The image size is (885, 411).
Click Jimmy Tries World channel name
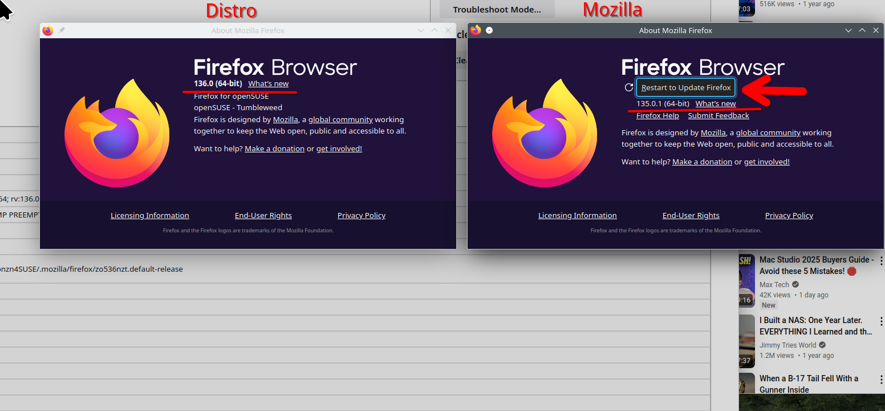788,345
